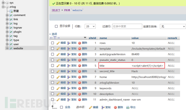Click the delete icon in the zrlogSqlVersion row
Viewport: 186px width, 110px height.
[x=80, y=83]
